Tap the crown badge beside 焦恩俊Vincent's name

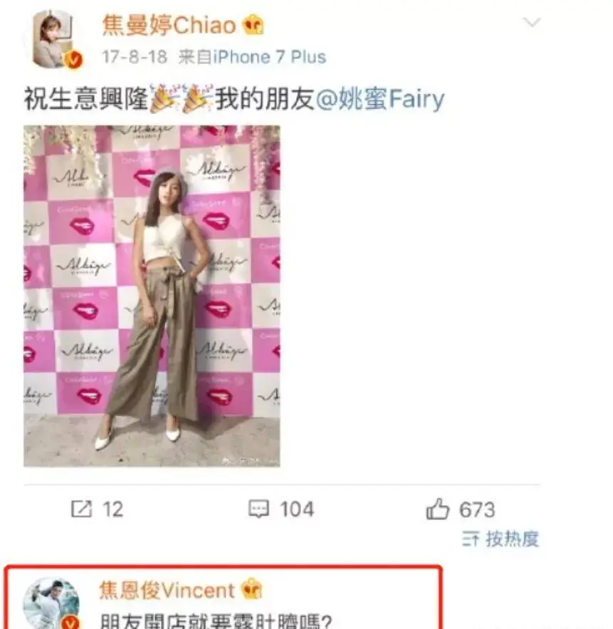pyautogui.click(x=252, y=590)
